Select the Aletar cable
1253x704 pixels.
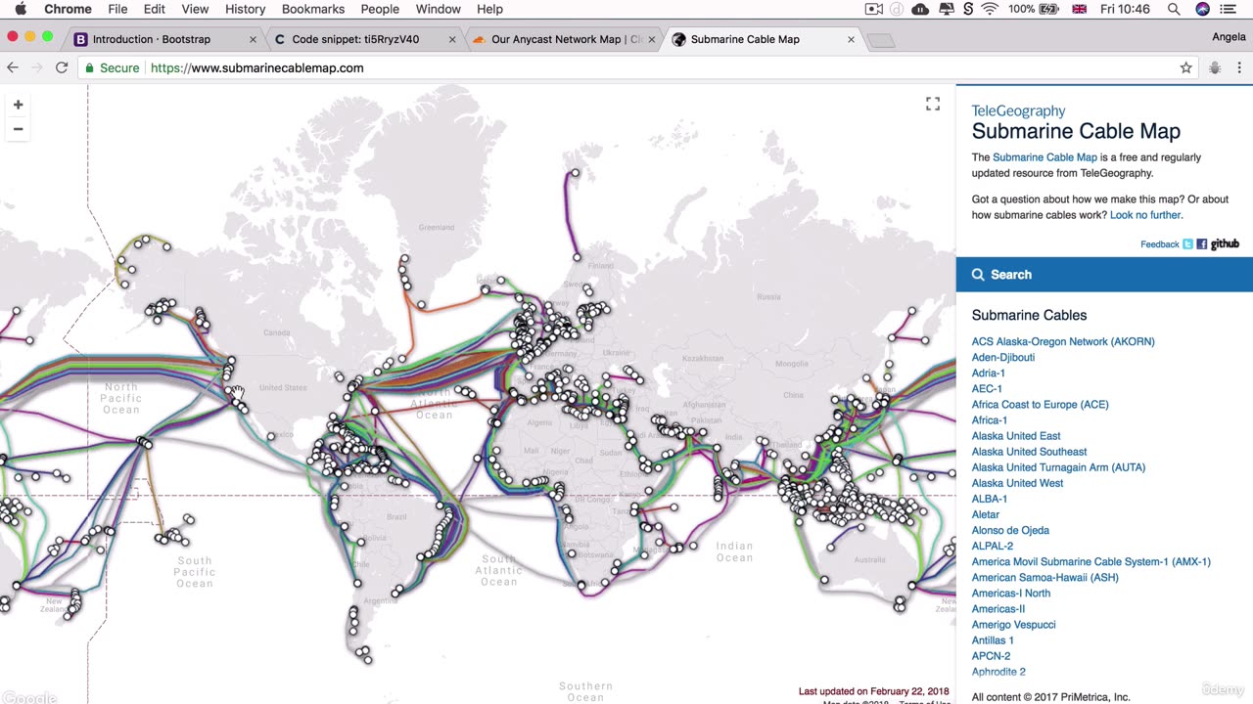[x=986, y=514]
